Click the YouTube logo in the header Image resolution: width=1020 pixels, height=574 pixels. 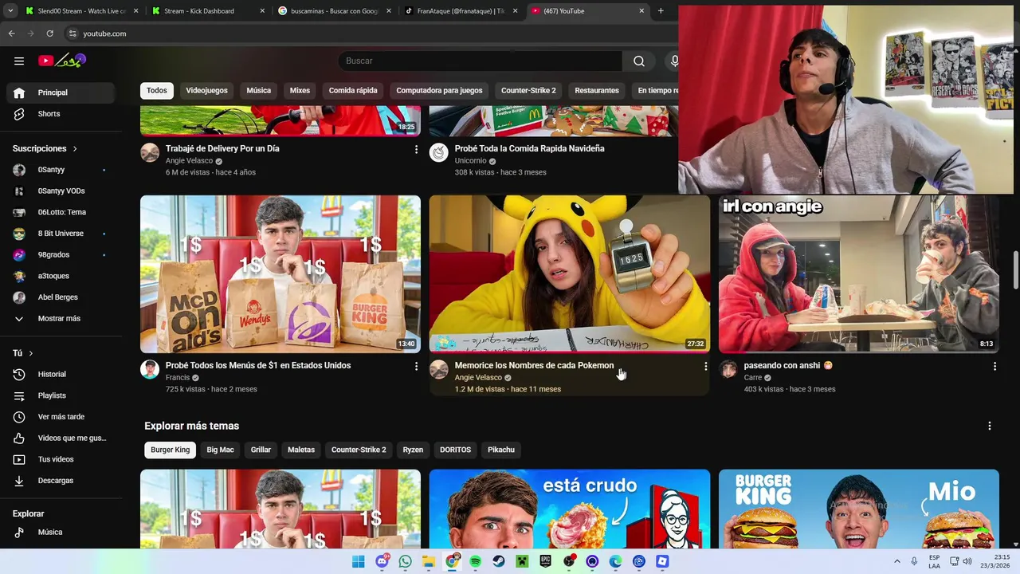[62, 61]
